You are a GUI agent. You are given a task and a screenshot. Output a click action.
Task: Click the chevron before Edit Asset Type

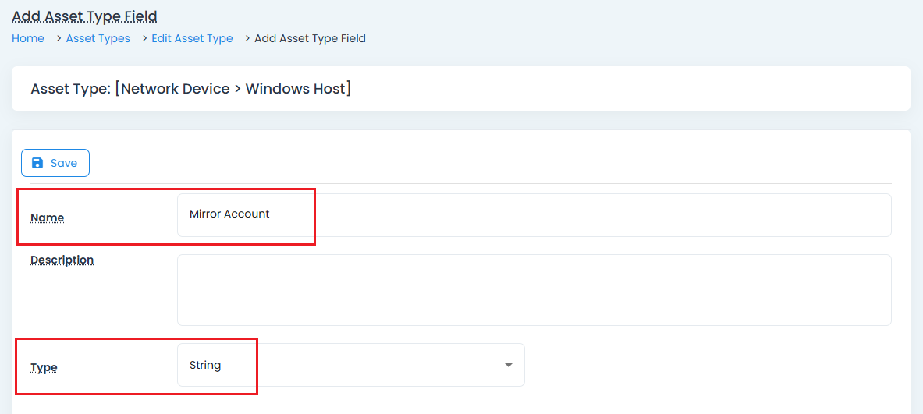(x=144, y=38)
